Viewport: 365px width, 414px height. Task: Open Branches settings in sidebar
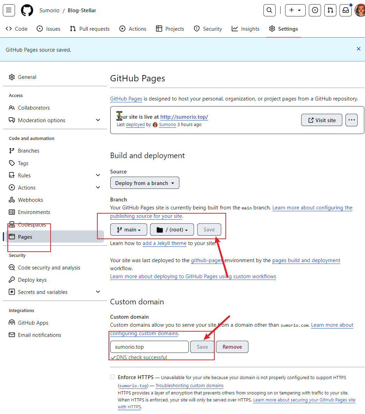click(55, 151)
